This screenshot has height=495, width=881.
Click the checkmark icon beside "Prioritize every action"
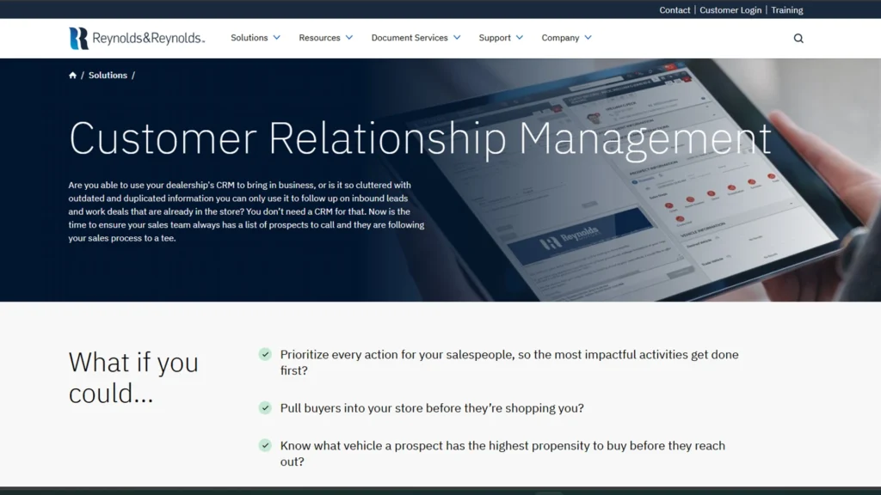pos(265,354)
